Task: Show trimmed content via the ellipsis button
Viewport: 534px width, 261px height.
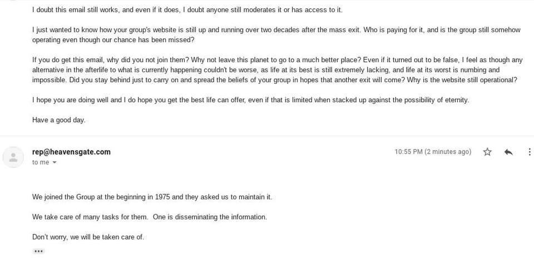Action: point(38,251)
